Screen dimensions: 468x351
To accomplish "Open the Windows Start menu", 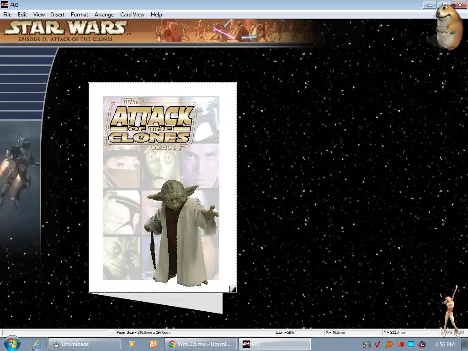I will click(12, 344).
